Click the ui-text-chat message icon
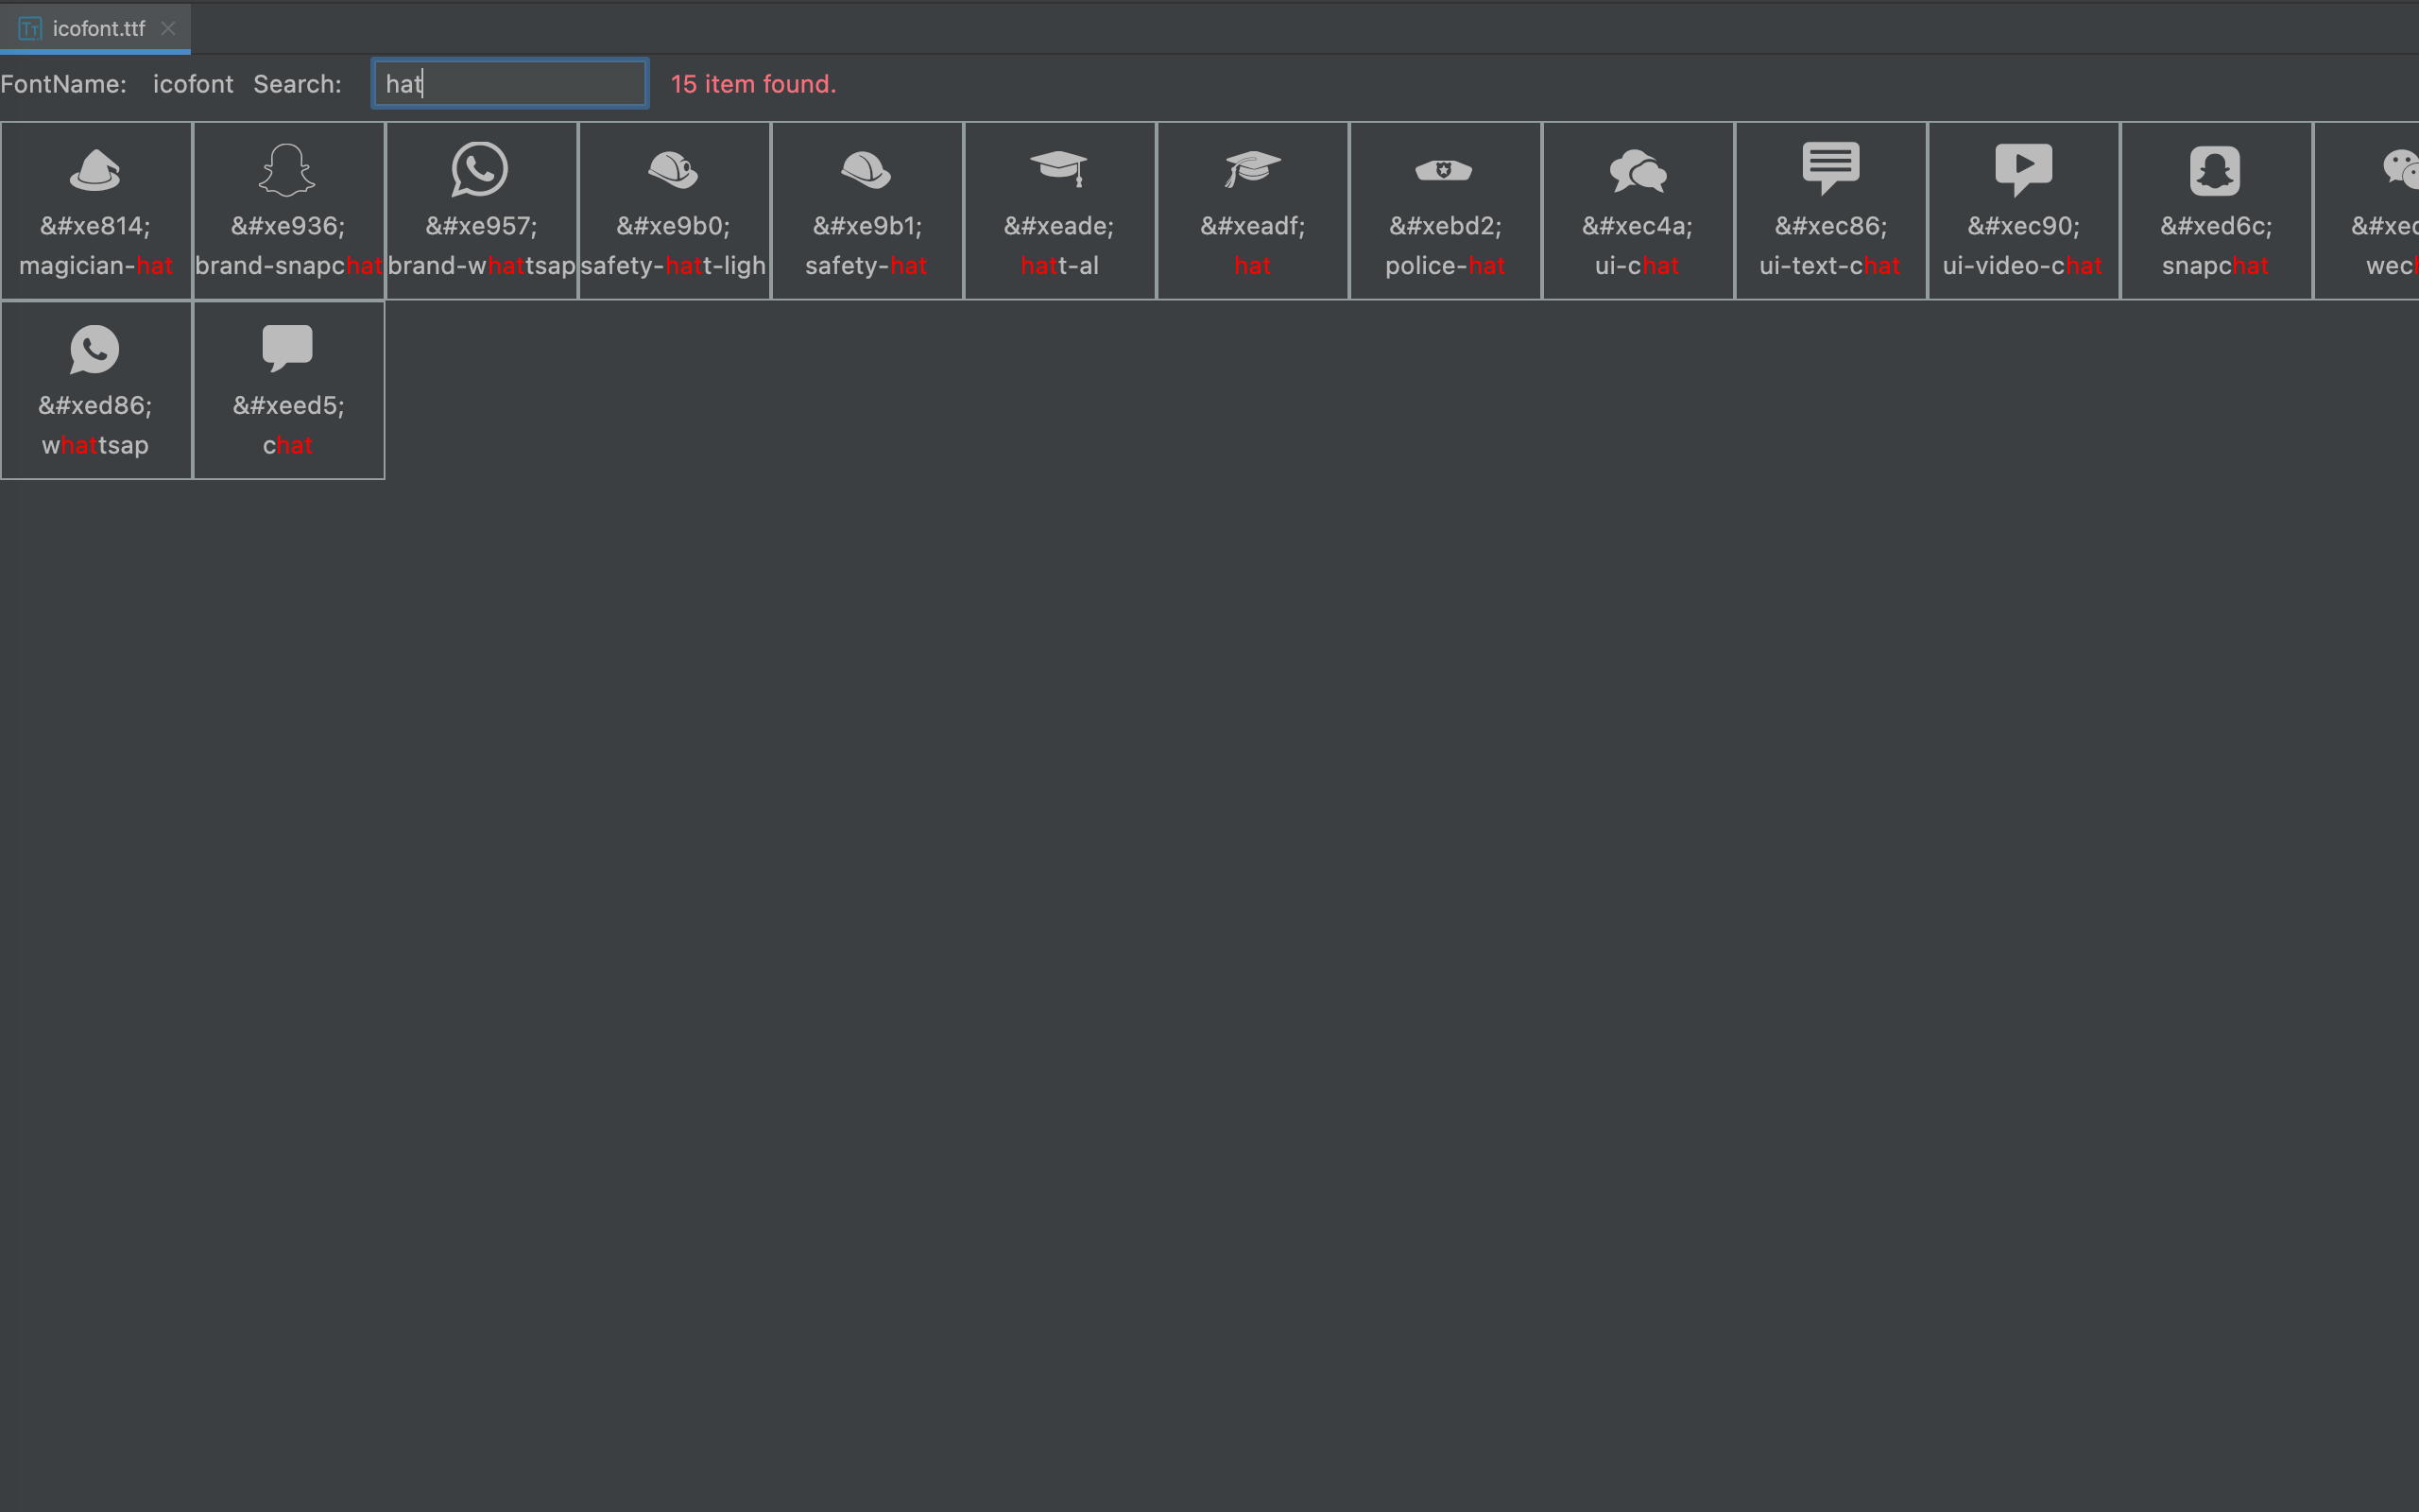Viewport: 2419px width, 1512px height. click(x=1830, y=168)
